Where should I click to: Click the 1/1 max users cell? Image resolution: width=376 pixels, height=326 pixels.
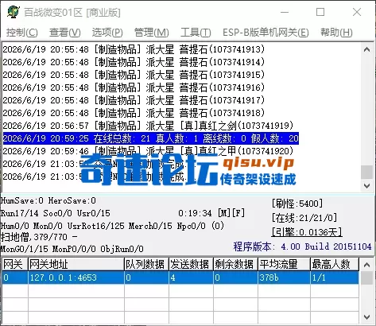pos(335,277)
